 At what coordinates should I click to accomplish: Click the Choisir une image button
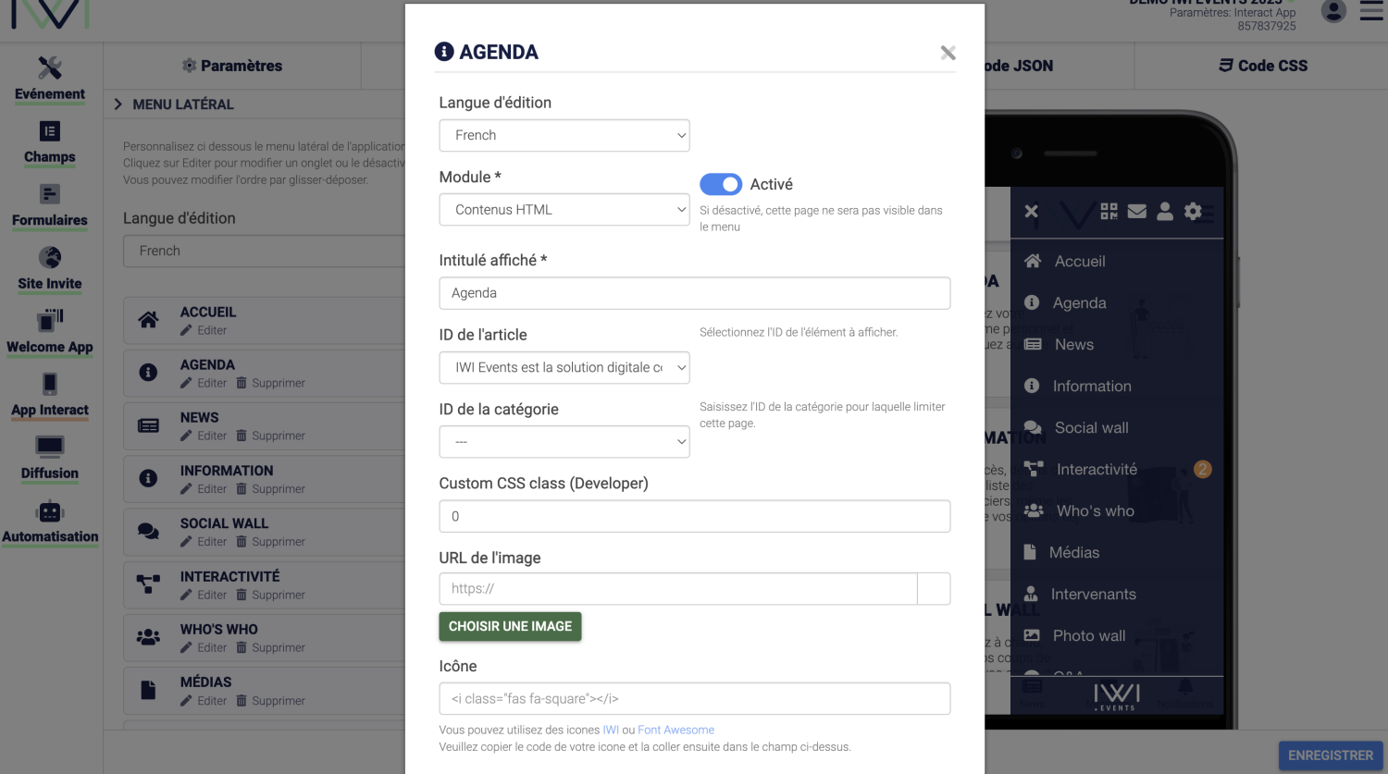510,626
